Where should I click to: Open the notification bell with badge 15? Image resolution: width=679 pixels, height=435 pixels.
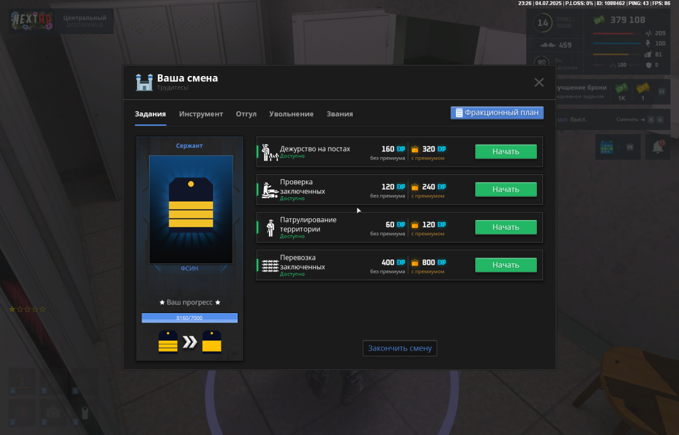[658, 146]
